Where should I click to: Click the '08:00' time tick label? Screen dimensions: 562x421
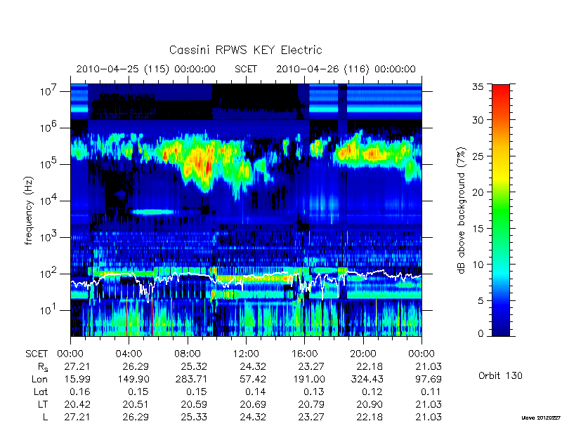point(188,354)
